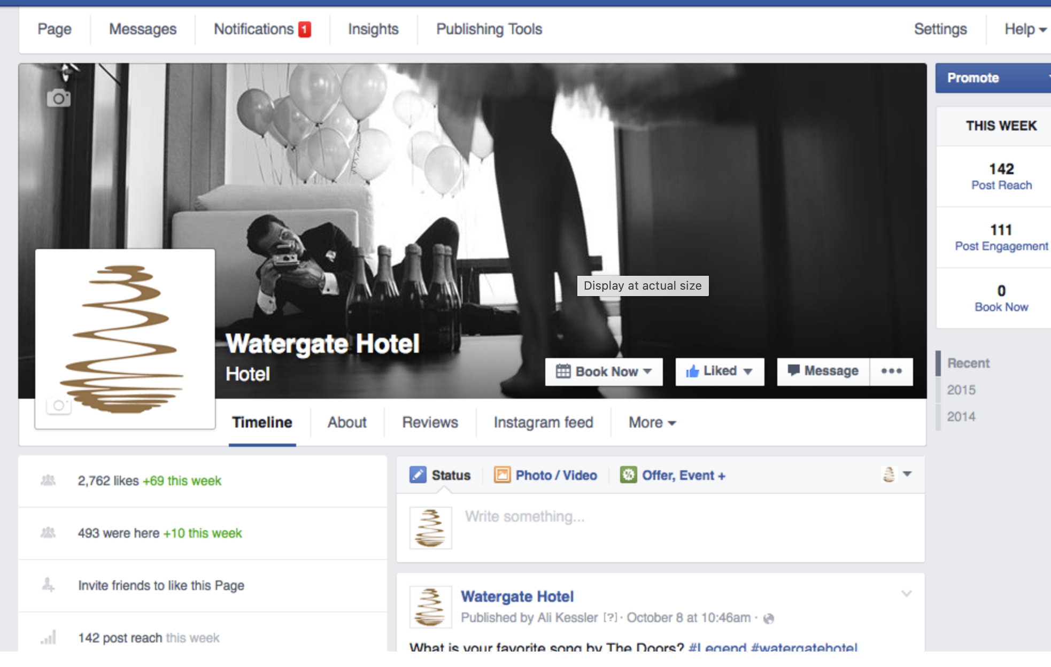1051x667 pixels.
Task: Click the Promote button
Action: pyautogui.click(x=993, y=78)
